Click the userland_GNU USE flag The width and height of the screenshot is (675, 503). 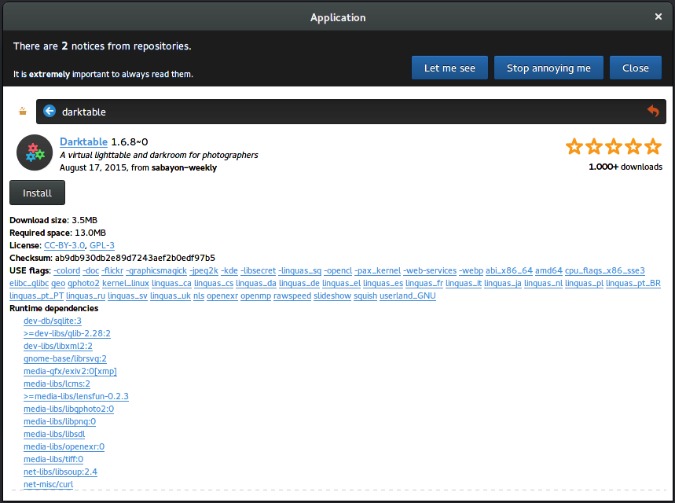[408, 296]
